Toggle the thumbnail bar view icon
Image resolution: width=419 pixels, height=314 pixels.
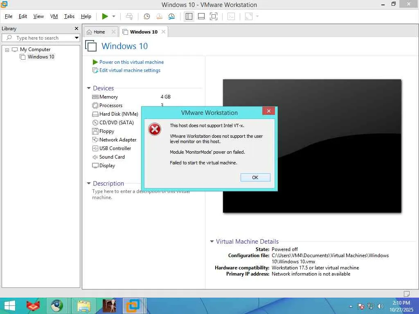pyautogui.click(x=201, y=16)
